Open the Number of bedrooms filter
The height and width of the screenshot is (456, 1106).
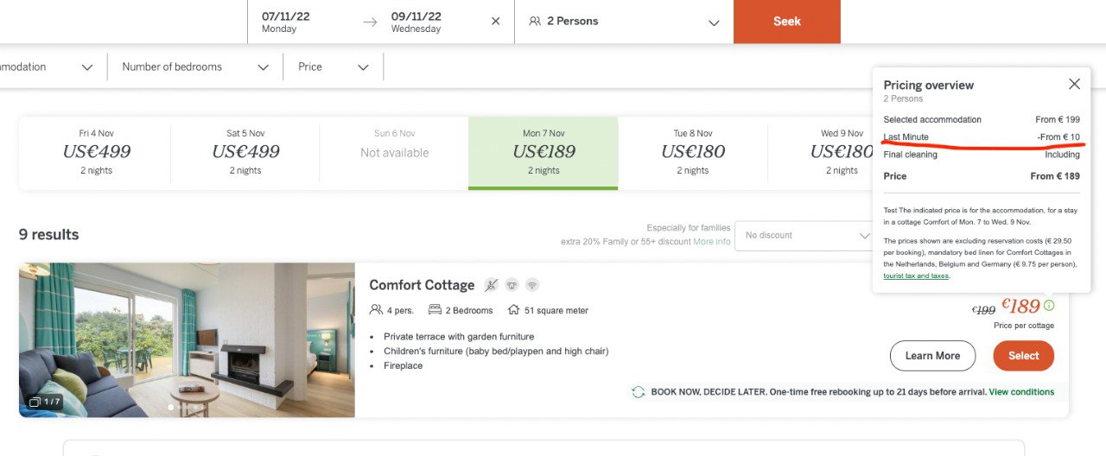click(x=195, y=66)
